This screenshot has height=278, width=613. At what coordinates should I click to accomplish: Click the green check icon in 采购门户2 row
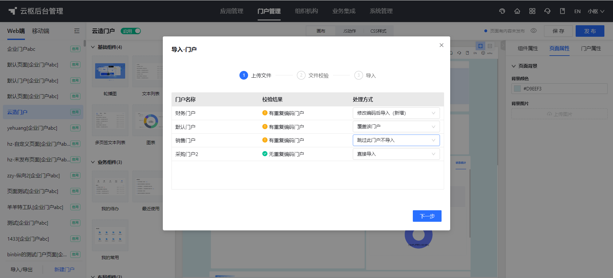coord(265,154)
